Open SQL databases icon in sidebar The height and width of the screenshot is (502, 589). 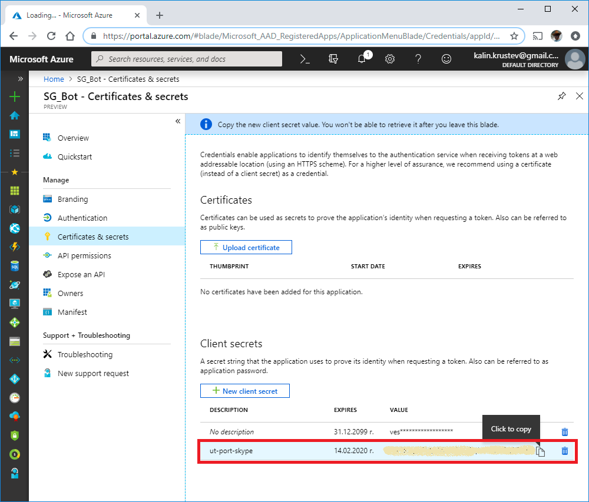coord(15,266)
